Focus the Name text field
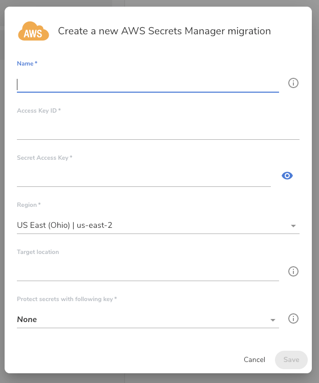The width and height of the screenshot is (319, 383). tap(147, 84)
